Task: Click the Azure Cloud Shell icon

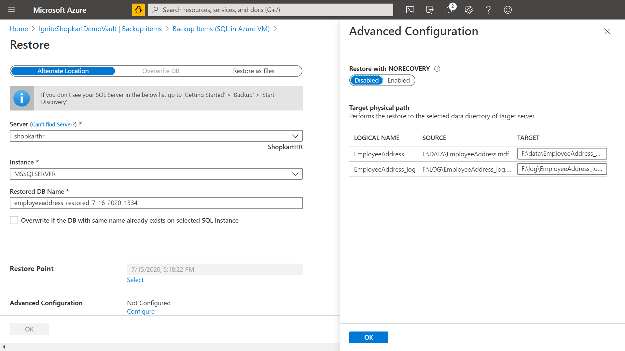Action: [x=410, y=9]
